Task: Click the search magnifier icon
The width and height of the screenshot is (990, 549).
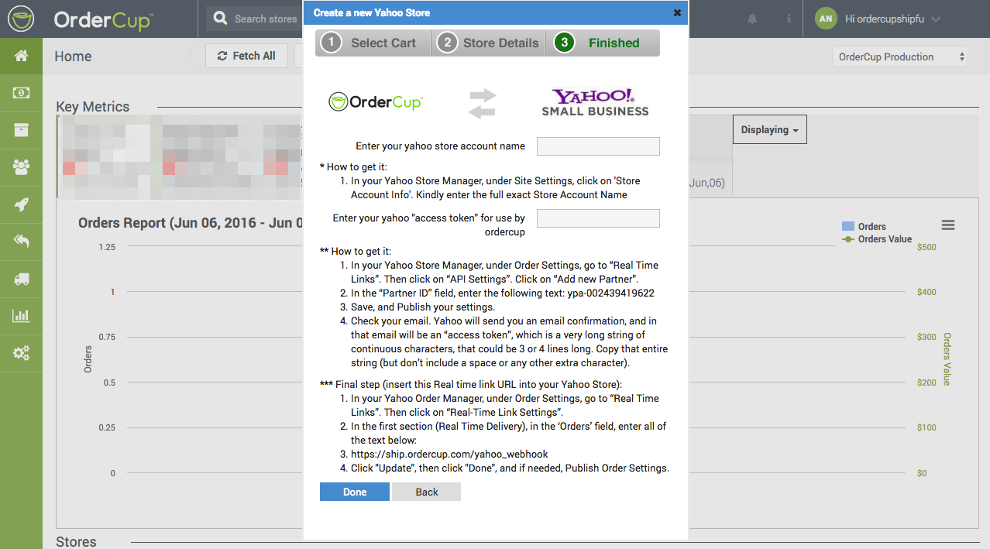Action: coord(221,18)
